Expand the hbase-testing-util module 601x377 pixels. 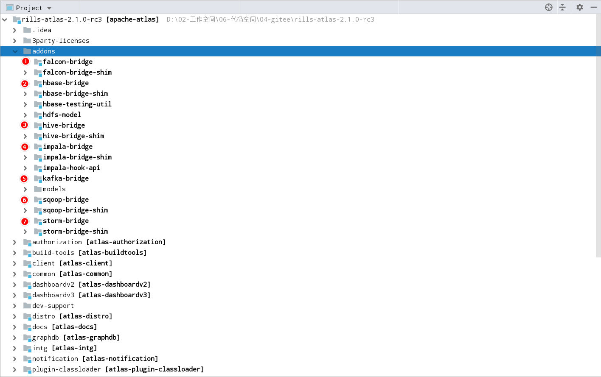[25, 104]
